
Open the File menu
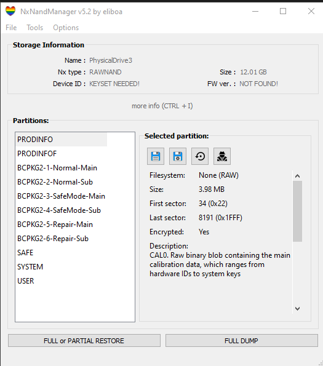pyautogui.click(x=11, y=28)
